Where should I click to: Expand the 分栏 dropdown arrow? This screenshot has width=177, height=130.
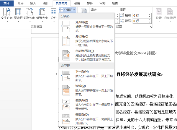click(x=54, y=21)
